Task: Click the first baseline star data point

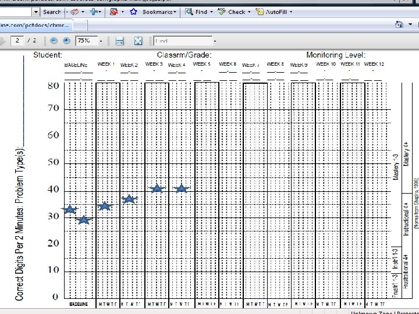Action: (70, 209)
